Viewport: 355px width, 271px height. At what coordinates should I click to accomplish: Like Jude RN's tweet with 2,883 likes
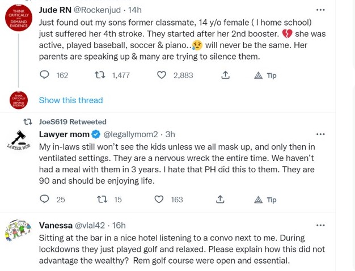(162, 75)
